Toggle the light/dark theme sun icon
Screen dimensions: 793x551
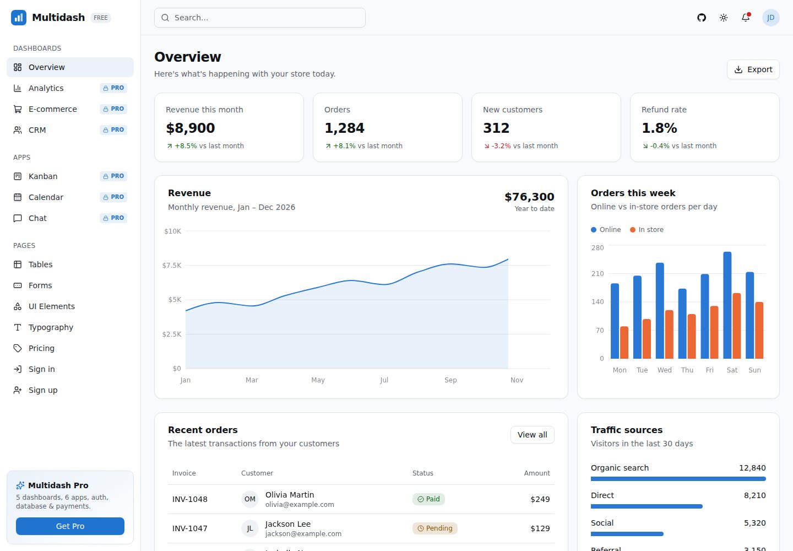(x=724, y=18)
